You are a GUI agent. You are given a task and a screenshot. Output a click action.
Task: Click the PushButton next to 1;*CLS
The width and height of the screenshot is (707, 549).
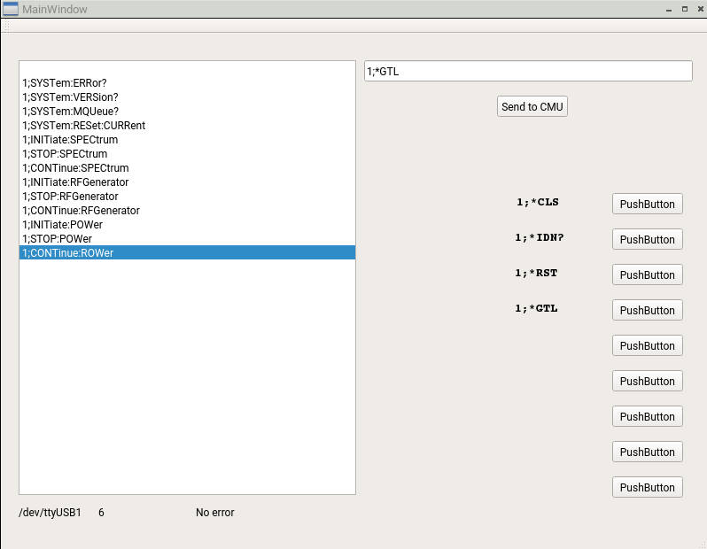647,204
